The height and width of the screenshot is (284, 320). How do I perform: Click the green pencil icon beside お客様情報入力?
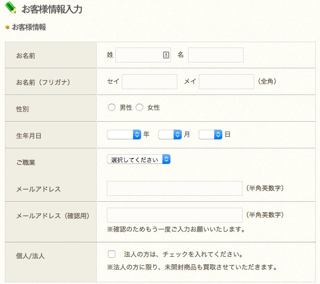click(x=11, y=7)
